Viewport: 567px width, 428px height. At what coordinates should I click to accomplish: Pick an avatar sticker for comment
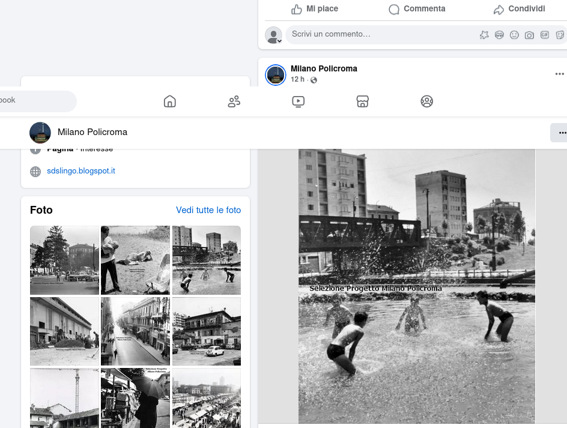tap(499, 35)
